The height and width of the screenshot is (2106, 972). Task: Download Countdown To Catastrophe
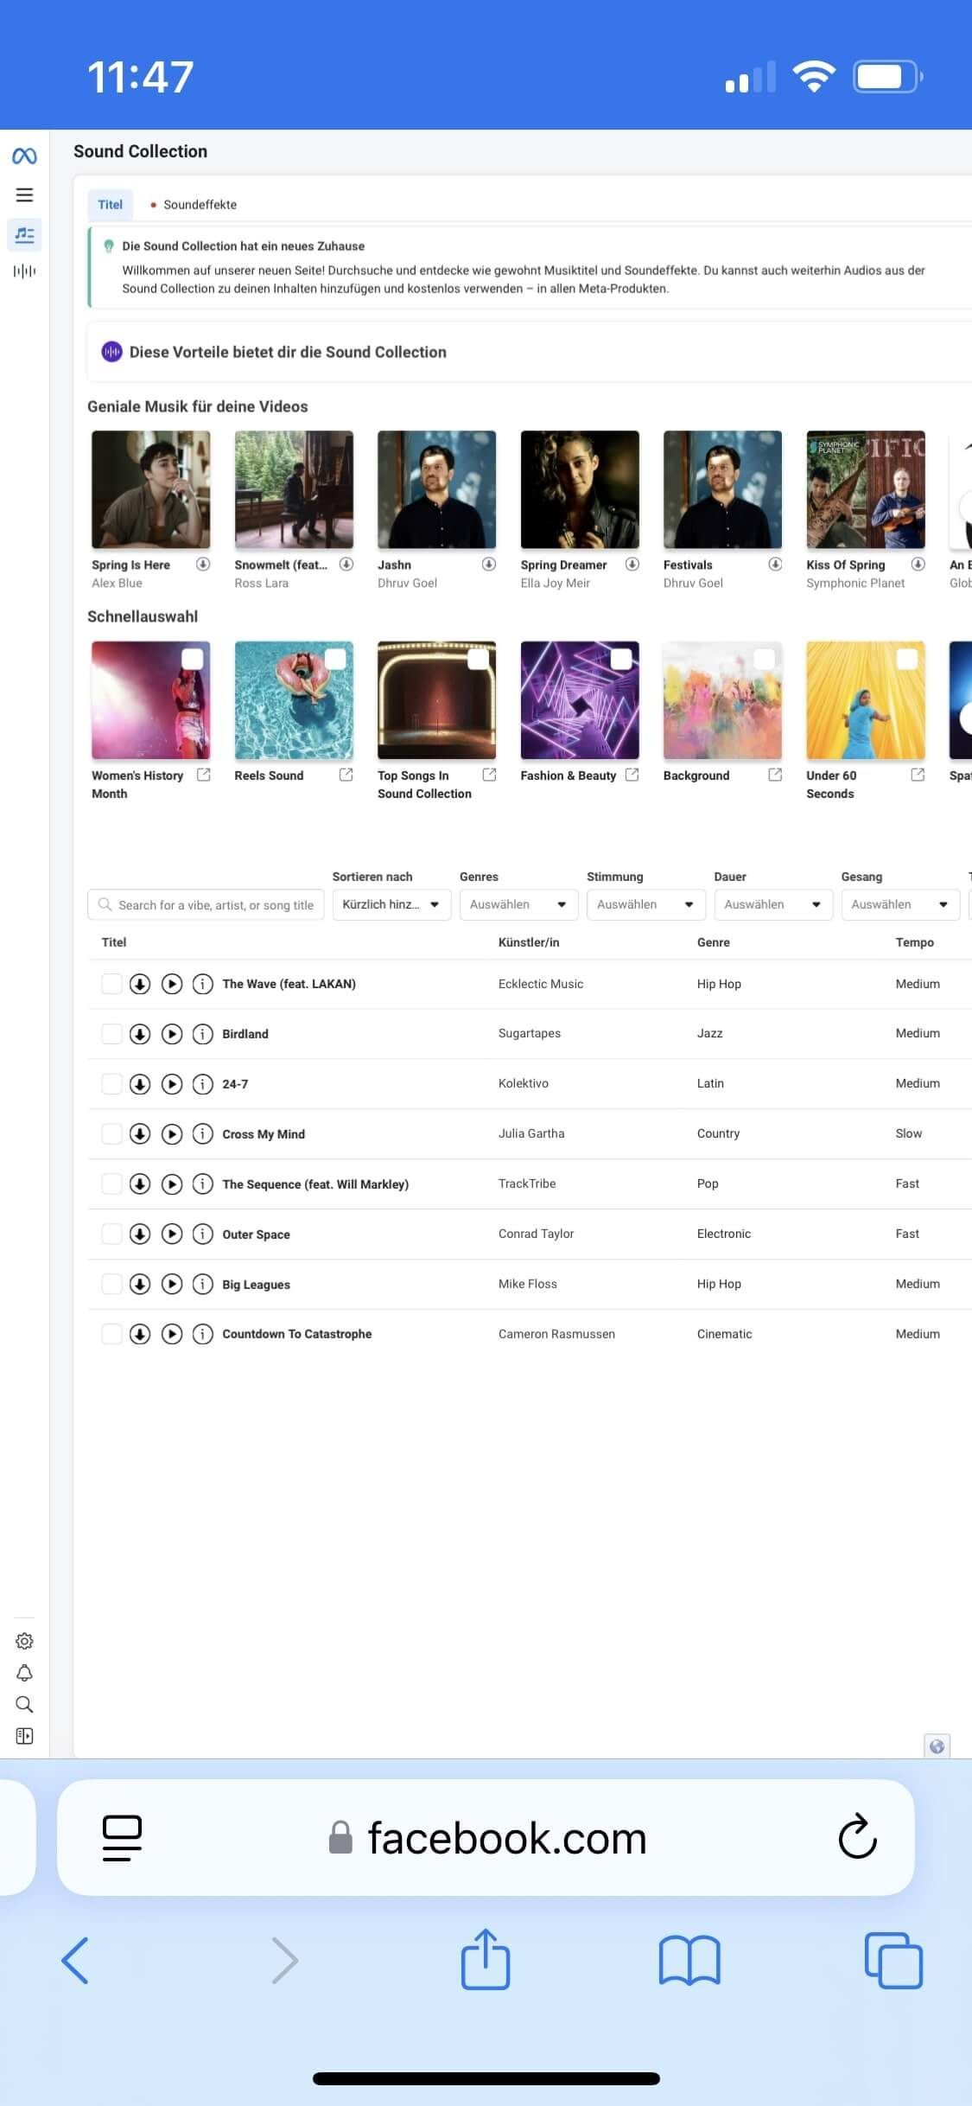[x=140, y=1334]
